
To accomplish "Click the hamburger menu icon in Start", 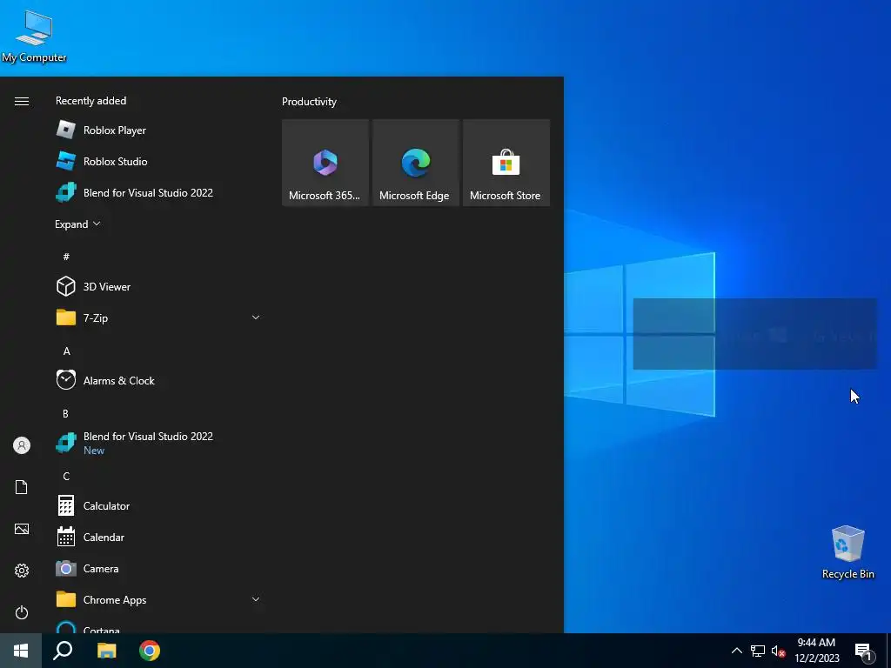I will (x=22, y=101).
